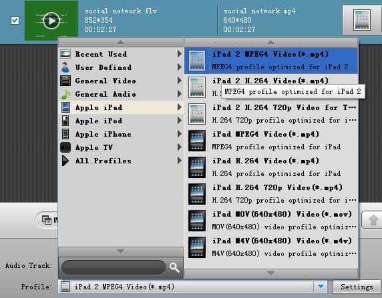This screenshot has width=382, height=298.
Task: Click the iPad 2 MPEG4 Video profile icon
Action: (197, 60)
